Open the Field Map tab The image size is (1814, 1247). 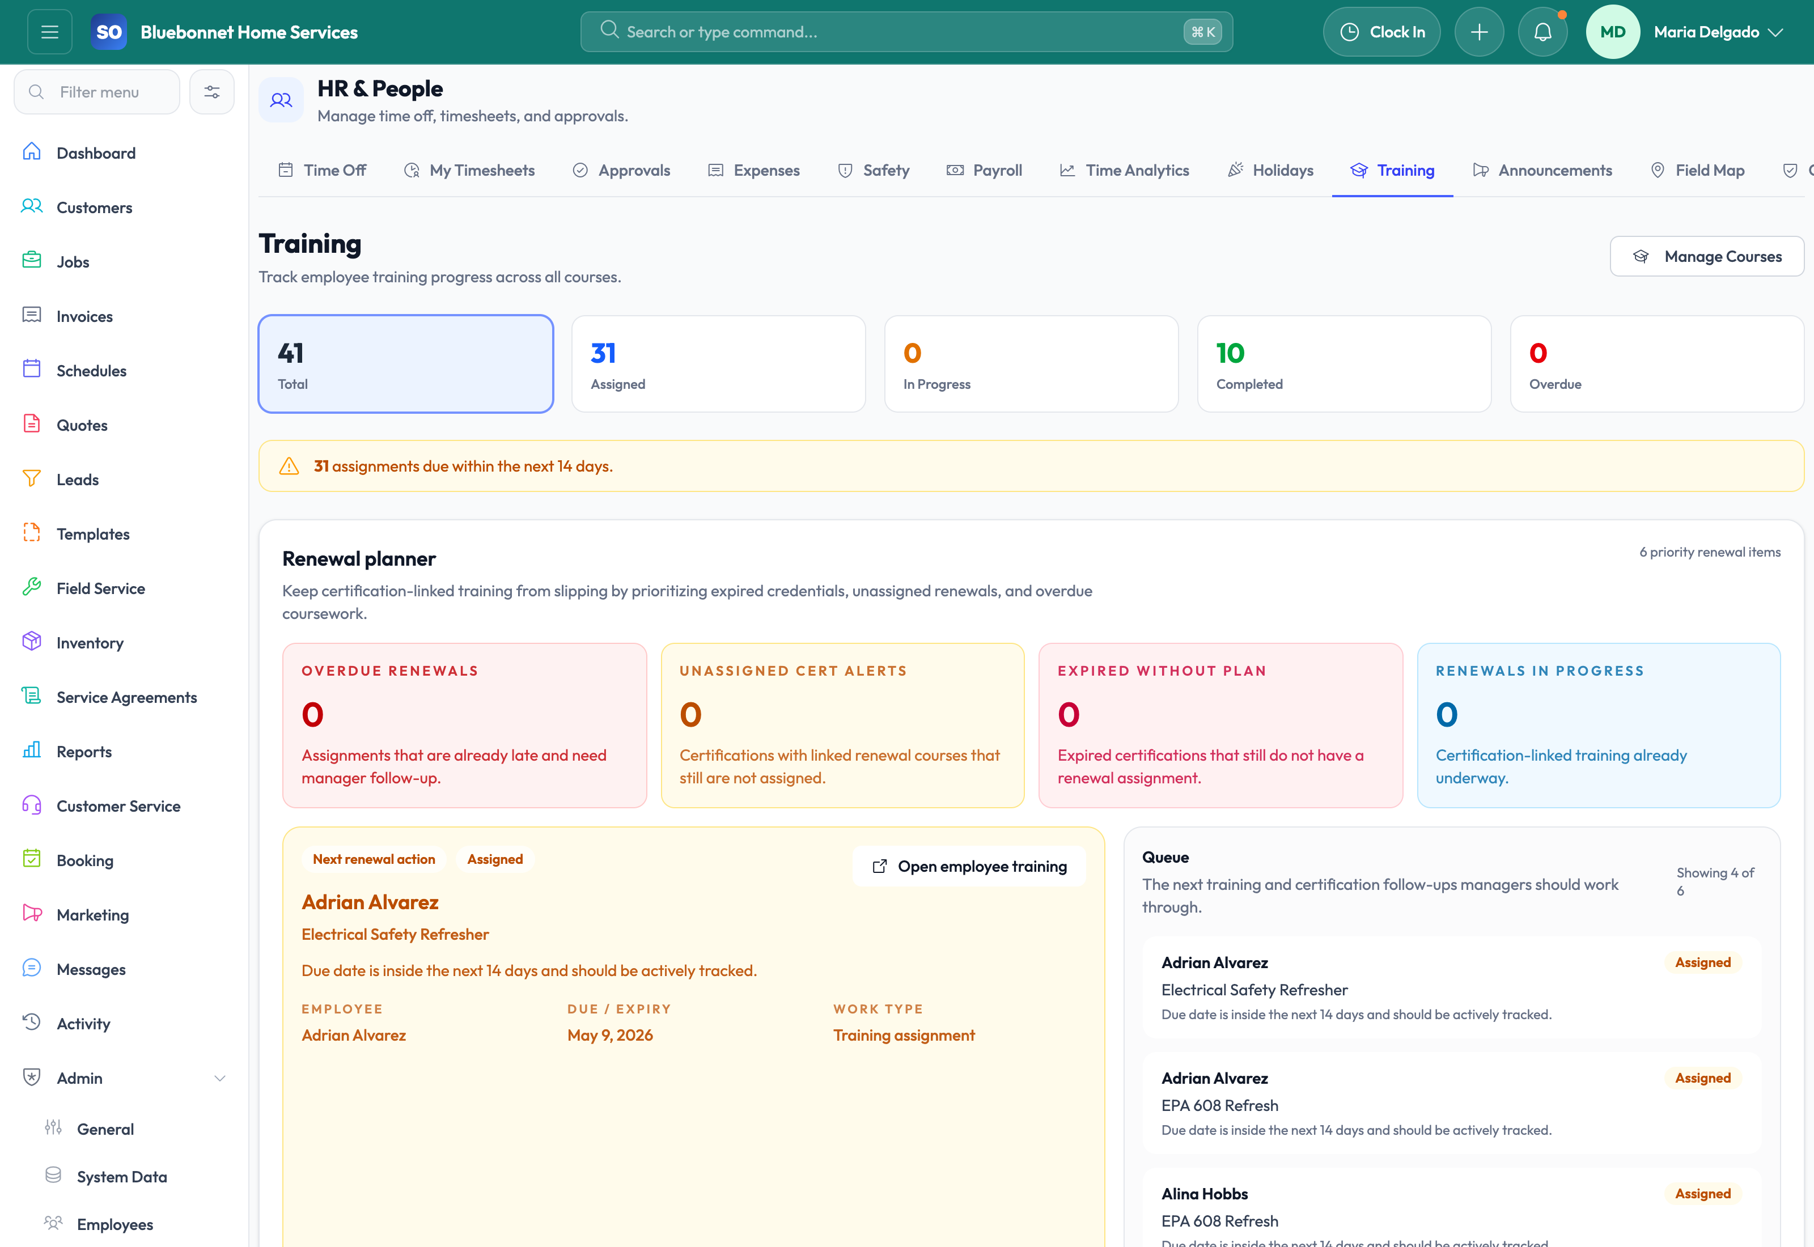(1698, 171)
